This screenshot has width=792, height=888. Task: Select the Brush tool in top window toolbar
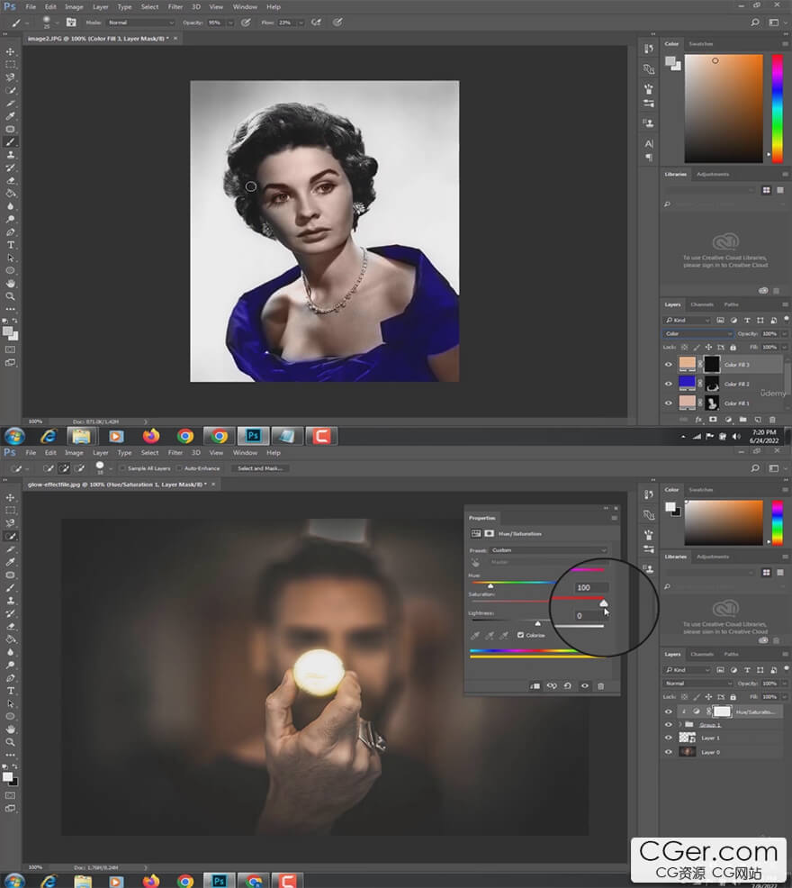pos(10,141)
